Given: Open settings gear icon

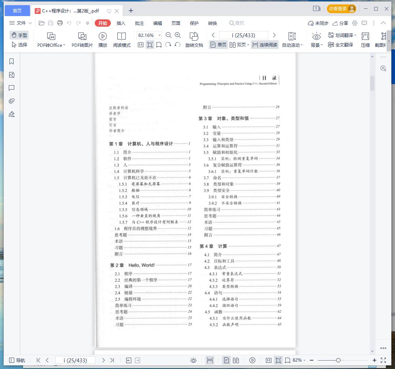Looking at the screenshot, I should (355, 23).
